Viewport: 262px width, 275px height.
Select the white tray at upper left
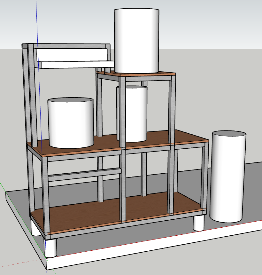point(72,55)
